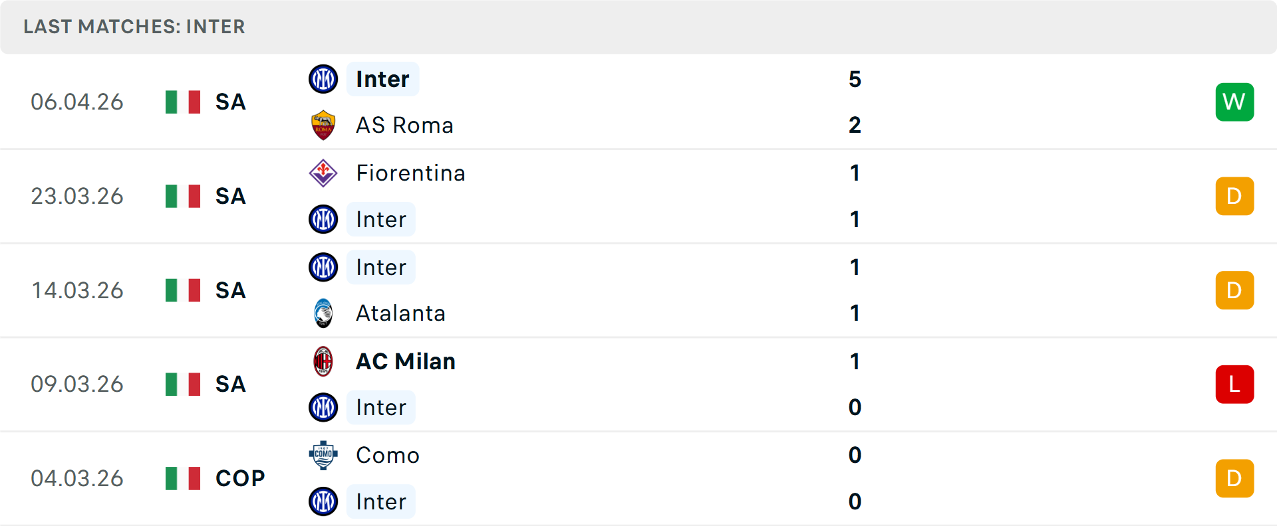The width and height of the screenshot is (1277, 526).
Task: Open the SA league filter on the 23.03.26 row
Action: tap(230, 196)
